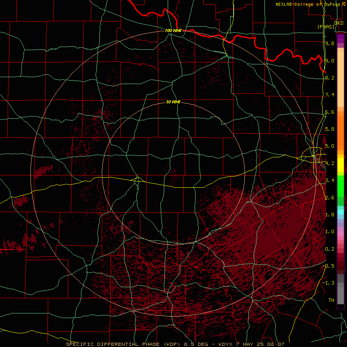Image resolution: width=347 pixels, height=347 pixels.
Task: Click the 5.0 legend value
Action: [x=330, y=146]
